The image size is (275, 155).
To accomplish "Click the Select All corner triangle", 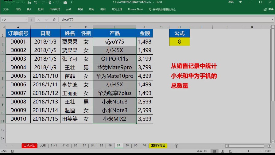I will pyautogui.click(x=3, y=27).
